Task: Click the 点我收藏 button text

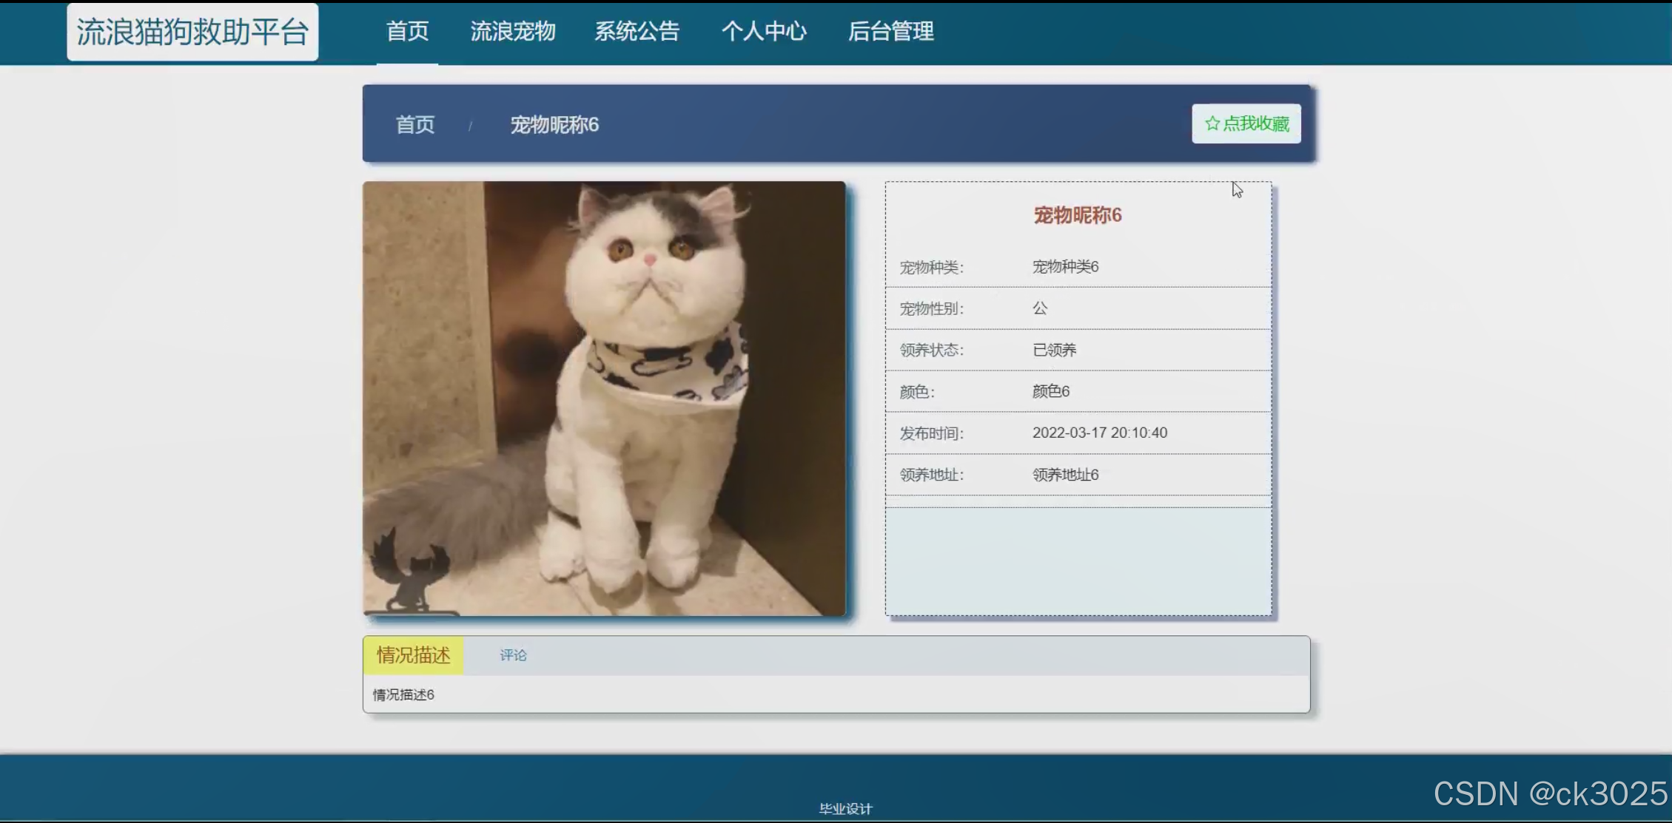Action: 1256,123
